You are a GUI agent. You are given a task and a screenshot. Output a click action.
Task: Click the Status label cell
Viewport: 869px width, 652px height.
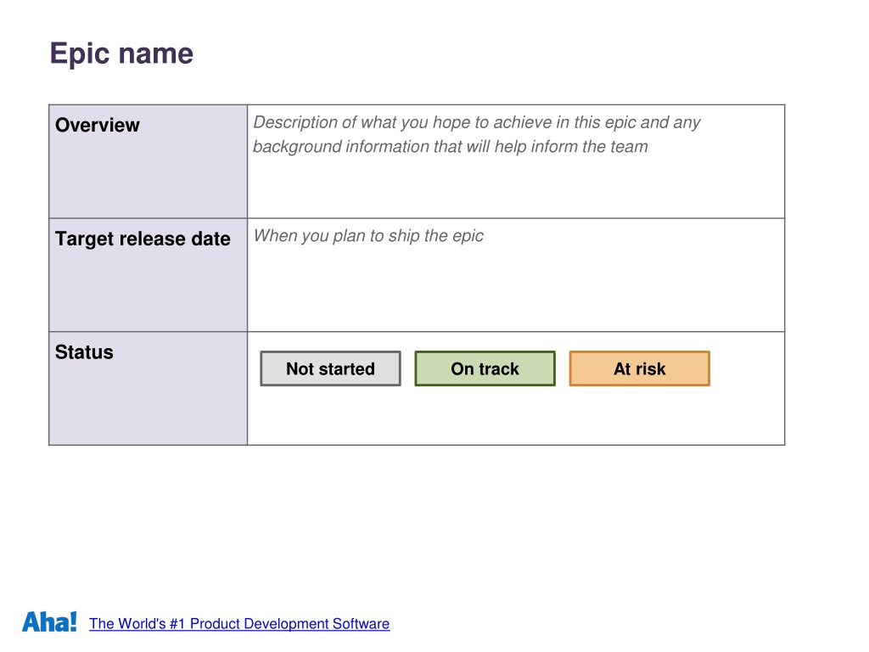pos(148,388)
